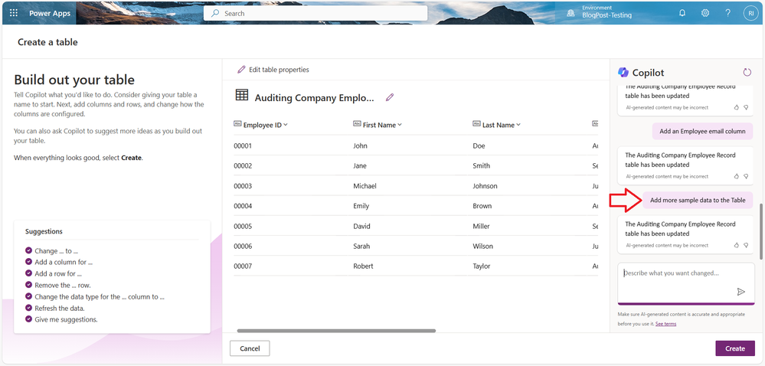This screenshot has width=765, height=366.
Task: Select the Last Name cell Smith
Action: (x=481, y=166)
